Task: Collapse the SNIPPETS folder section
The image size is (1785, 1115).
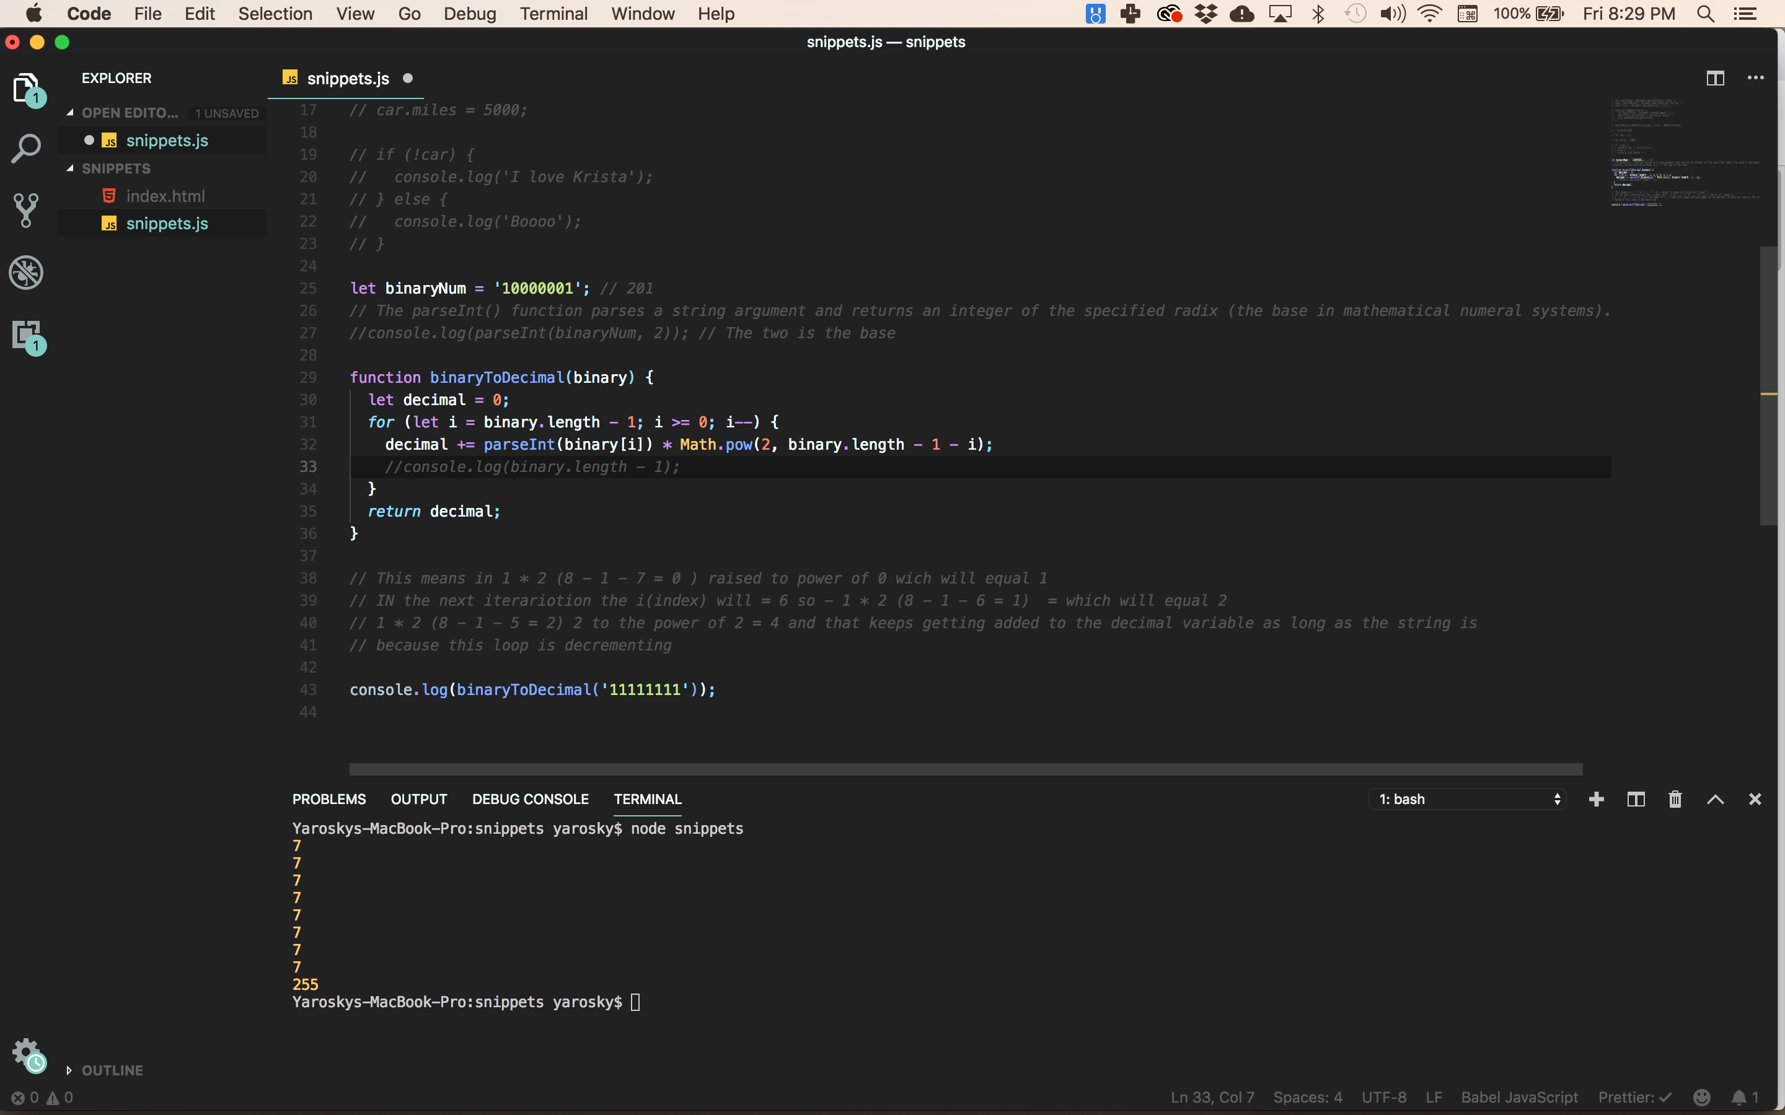Action: tap(115, 168)
